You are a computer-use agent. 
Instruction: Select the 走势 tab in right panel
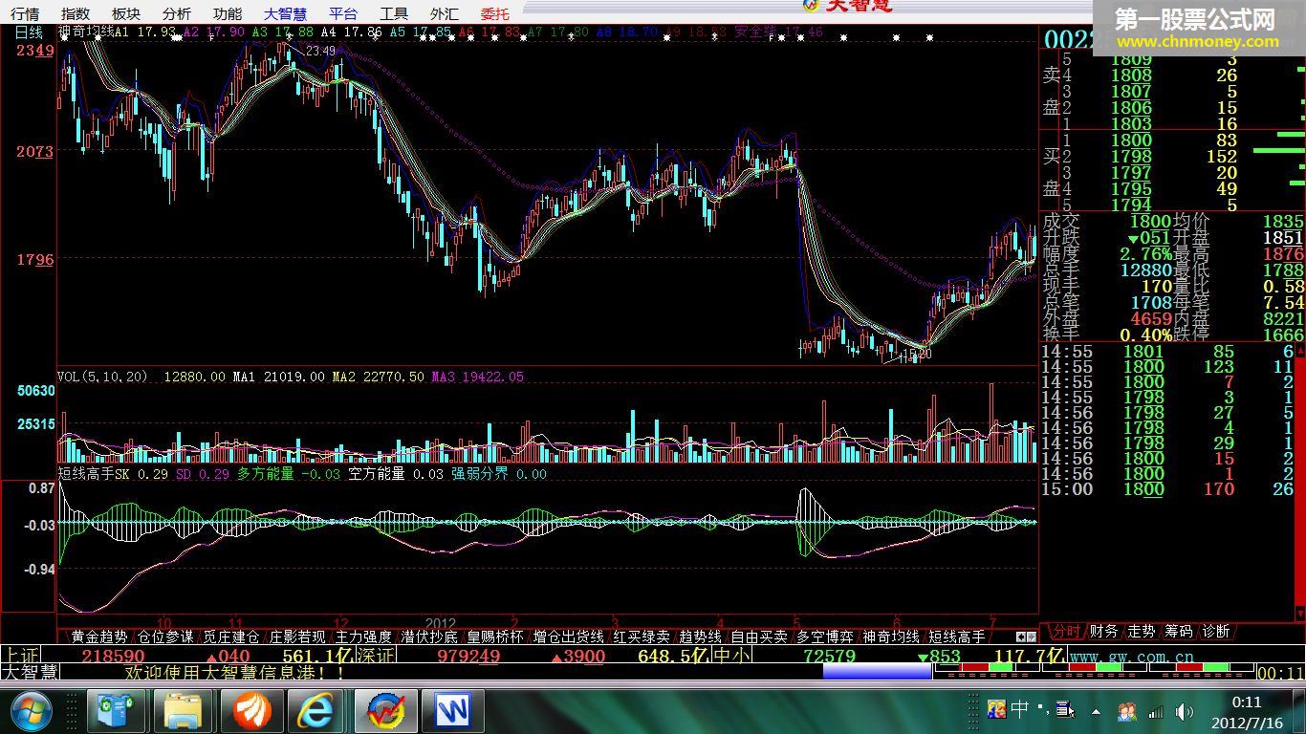click(x=1142, y=631)
